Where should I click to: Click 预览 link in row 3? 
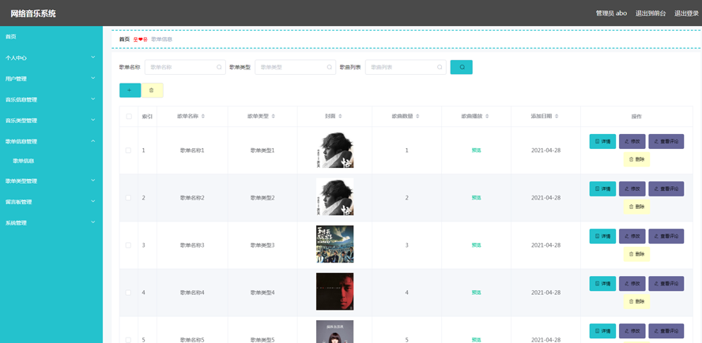coord(477,244)
